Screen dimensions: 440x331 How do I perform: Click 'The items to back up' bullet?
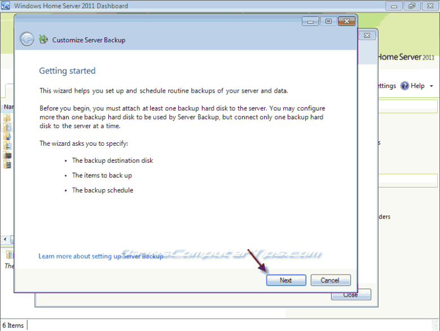102,175
